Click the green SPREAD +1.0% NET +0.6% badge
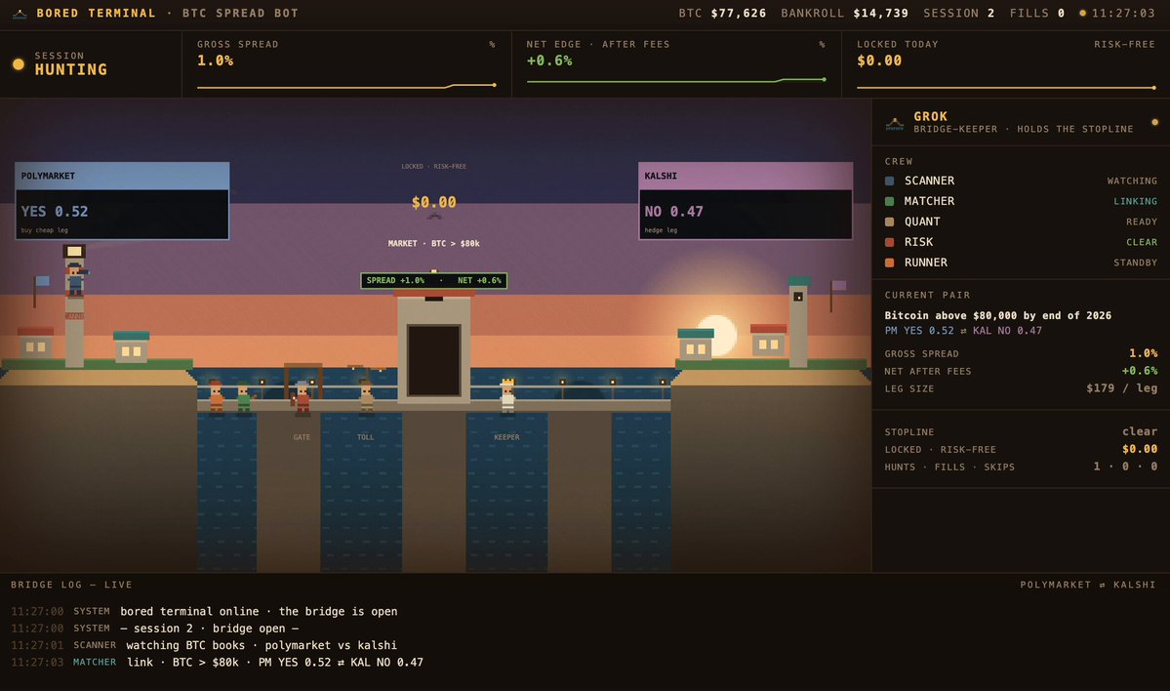1170x691 pixels. (x=433, y=280)
